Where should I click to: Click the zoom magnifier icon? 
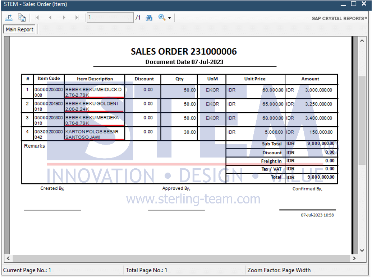point(162,18)
